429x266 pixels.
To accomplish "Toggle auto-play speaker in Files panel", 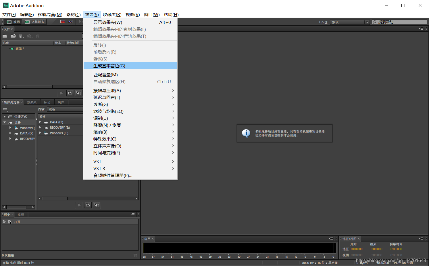I will (x=79, y=93).
